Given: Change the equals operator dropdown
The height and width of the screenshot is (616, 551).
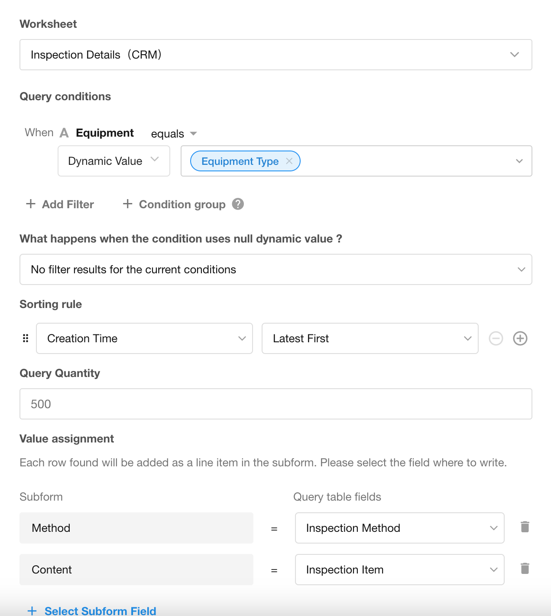Looking at the screenshot, I should pyautogui.click(x=174, y=134).
